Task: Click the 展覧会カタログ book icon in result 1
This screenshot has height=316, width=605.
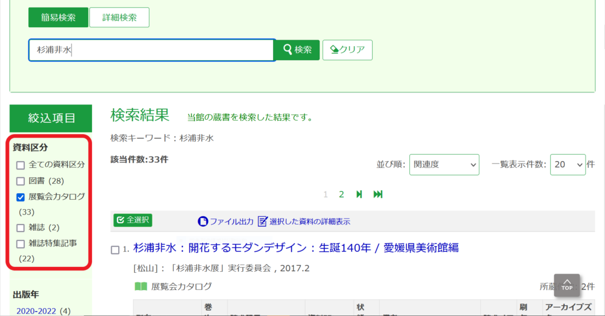Action: coord(141,286)
